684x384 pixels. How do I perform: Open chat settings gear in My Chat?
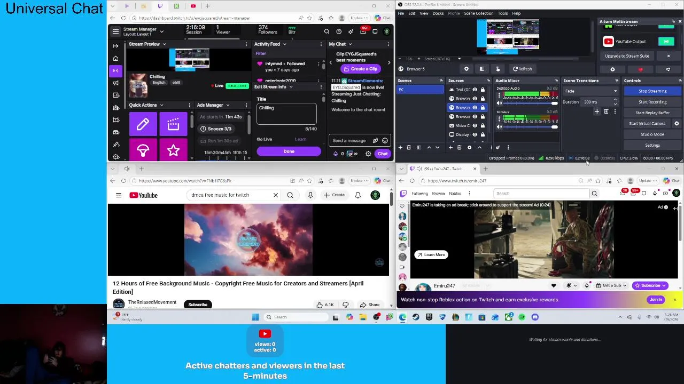click(368, 154)
